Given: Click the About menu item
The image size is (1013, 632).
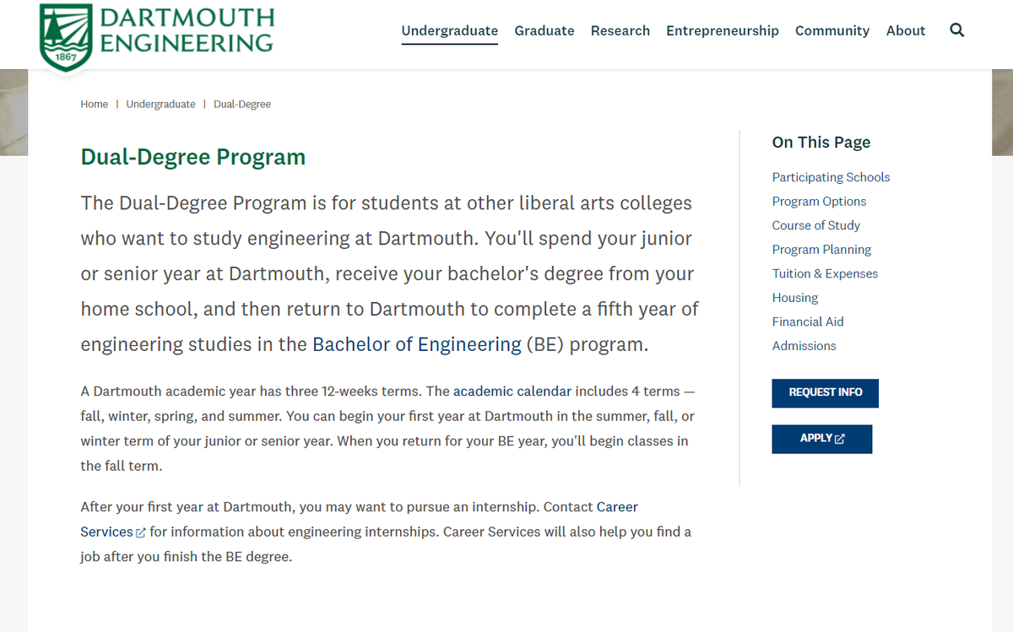Looking at the screenshot, I should (x=905, y=30).
